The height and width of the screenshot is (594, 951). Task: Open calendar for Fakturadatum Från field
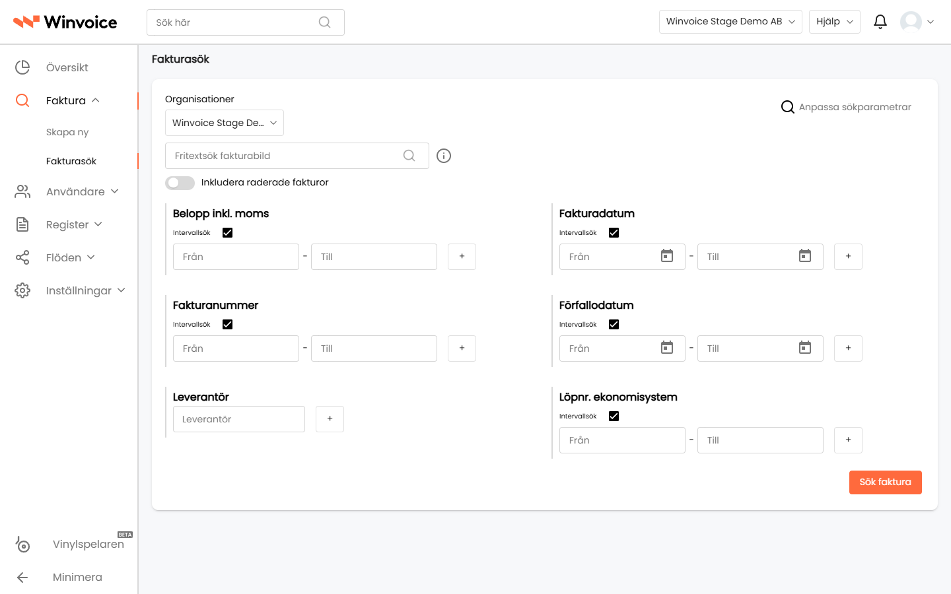tap(667, 256)
